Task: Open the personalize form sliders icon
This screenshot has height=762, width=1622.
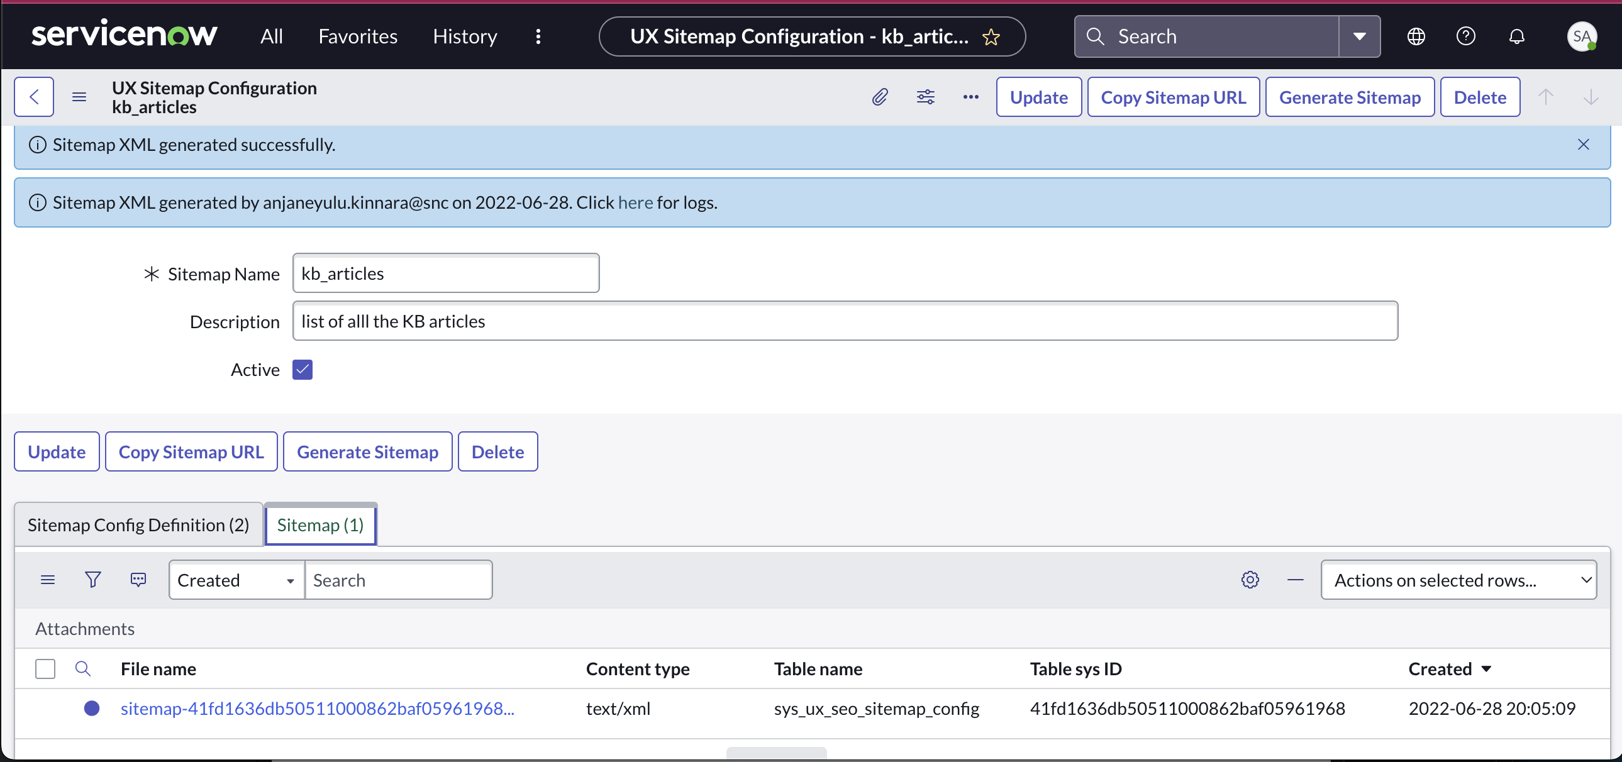Action: pos(925,97)
